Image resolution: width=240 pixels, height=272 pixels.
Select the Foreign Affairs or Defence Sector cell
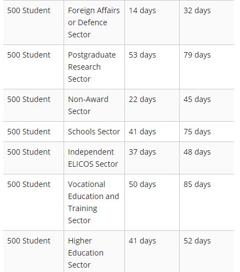tap(94, 22)
